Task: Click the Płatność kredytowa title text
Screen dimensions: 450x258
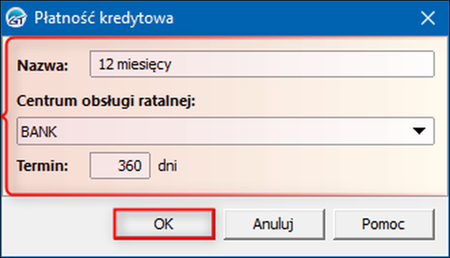Action: [104, 18]
